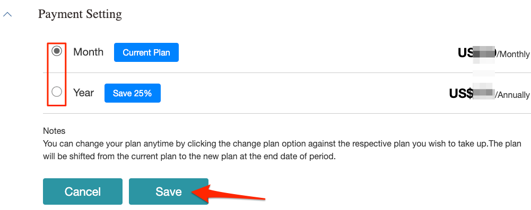Click the blurred monthly US$ price

click(x=477, y=53)
